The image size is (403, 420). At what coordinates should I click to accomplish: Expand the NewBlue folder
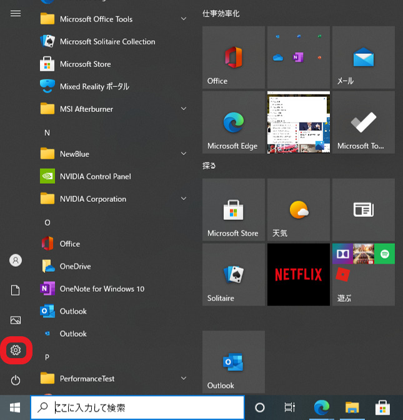point(112,154)
